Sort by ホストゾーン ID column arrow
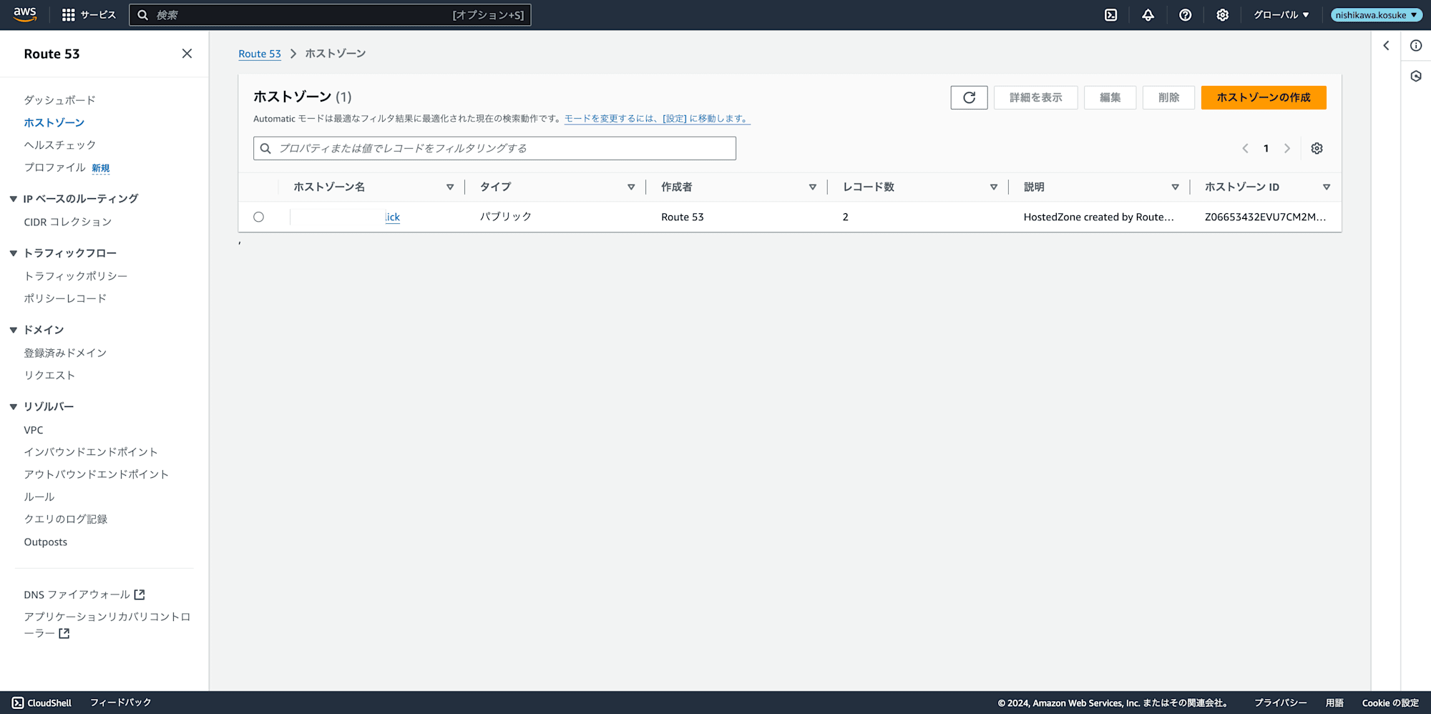Image resolution: width=1431 pixels, height=714 pixels. click(x=1327, y=187)
